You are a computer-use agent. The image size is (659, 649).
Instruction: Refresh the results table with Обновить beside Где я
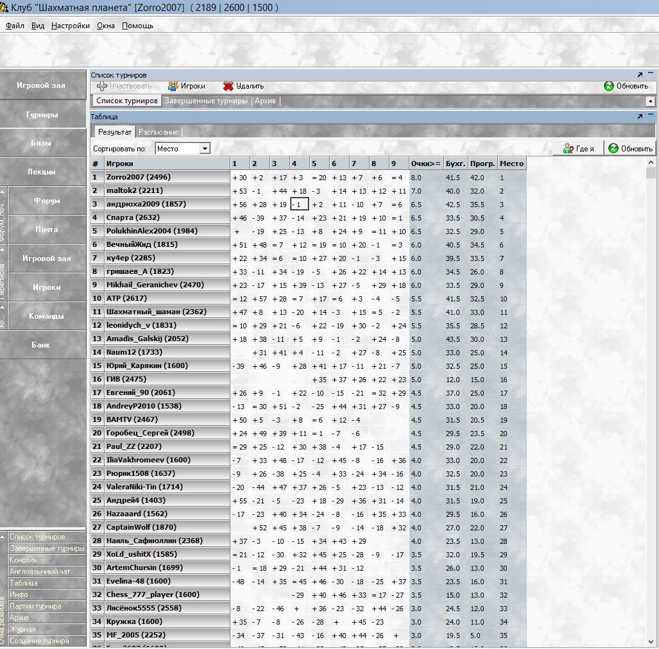[630, 149]
